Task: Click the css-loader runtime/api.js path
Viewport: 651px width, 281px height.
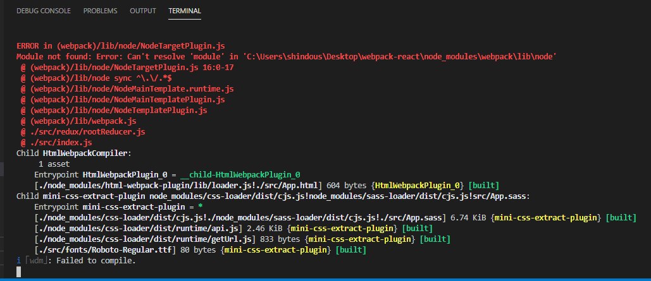Action: click(x=139, y=229)
